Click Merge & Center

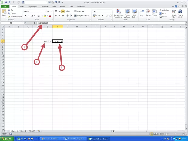[82, 15]
